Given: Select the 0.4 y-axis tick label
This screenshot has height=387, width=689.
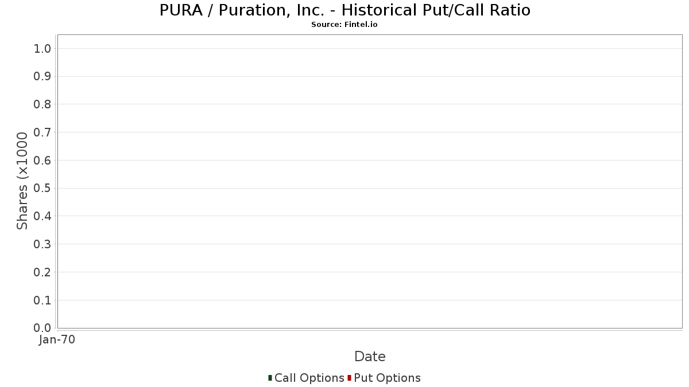Looking at the screenshot, I should tap(43, 216).
